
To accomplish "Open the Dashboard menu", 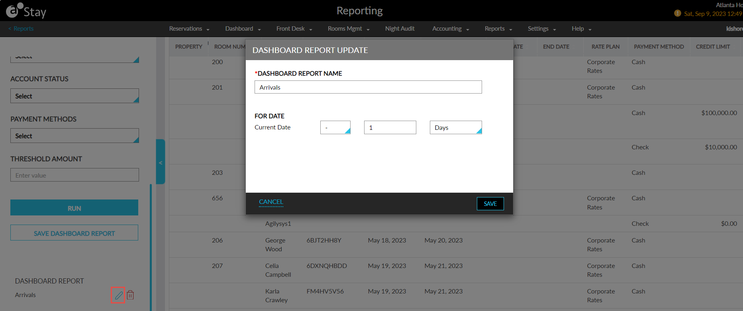I will click(x=243, y=29).
